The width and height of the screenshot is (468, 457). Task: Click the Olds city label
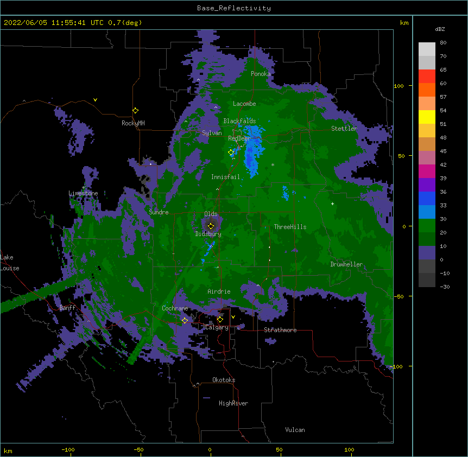point(211,214)
